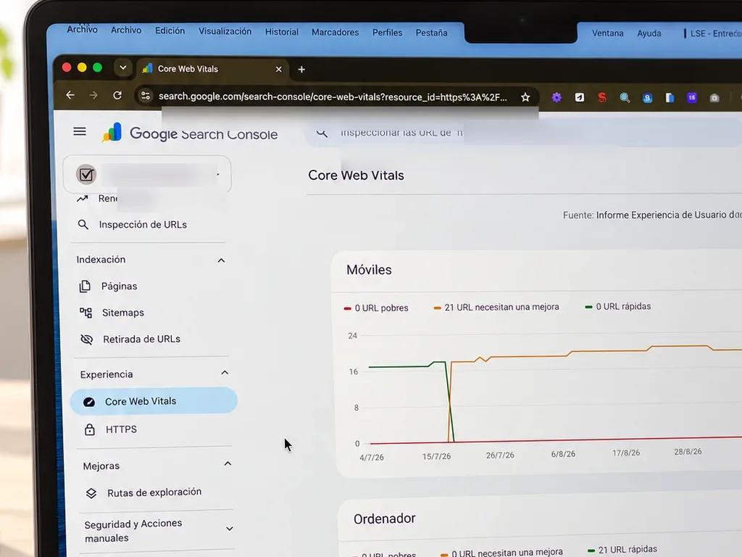Open the Visualización menu

pos(225,31)
